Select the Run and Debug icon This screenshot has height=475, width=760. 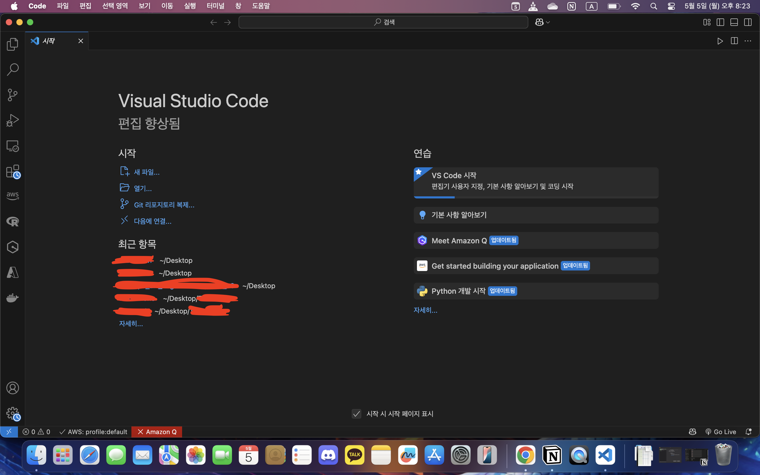click(x=13, y=120)
